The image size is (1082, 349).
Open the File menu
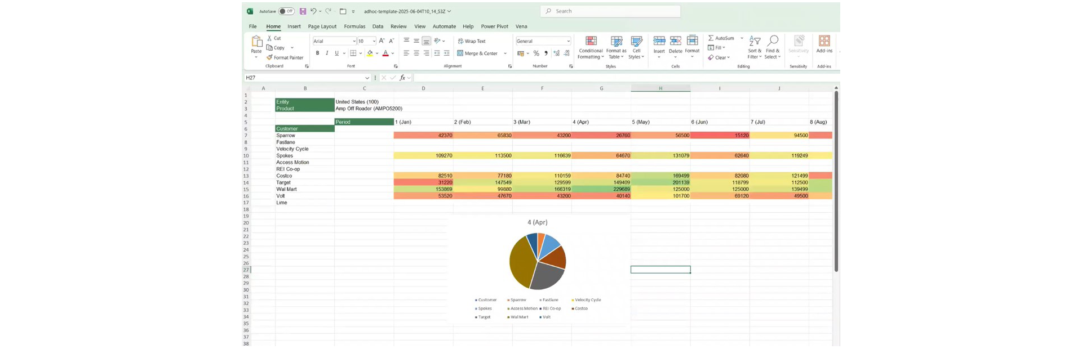coord(252,26)
